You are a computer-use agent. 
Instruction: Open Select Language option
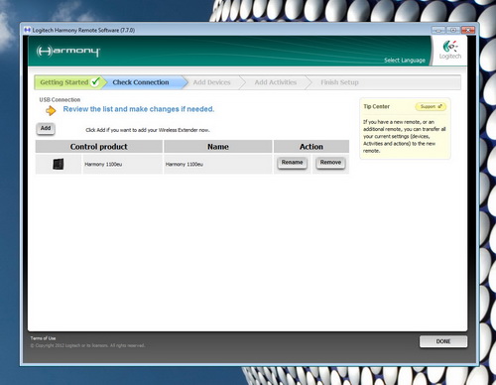coord(405,61)
